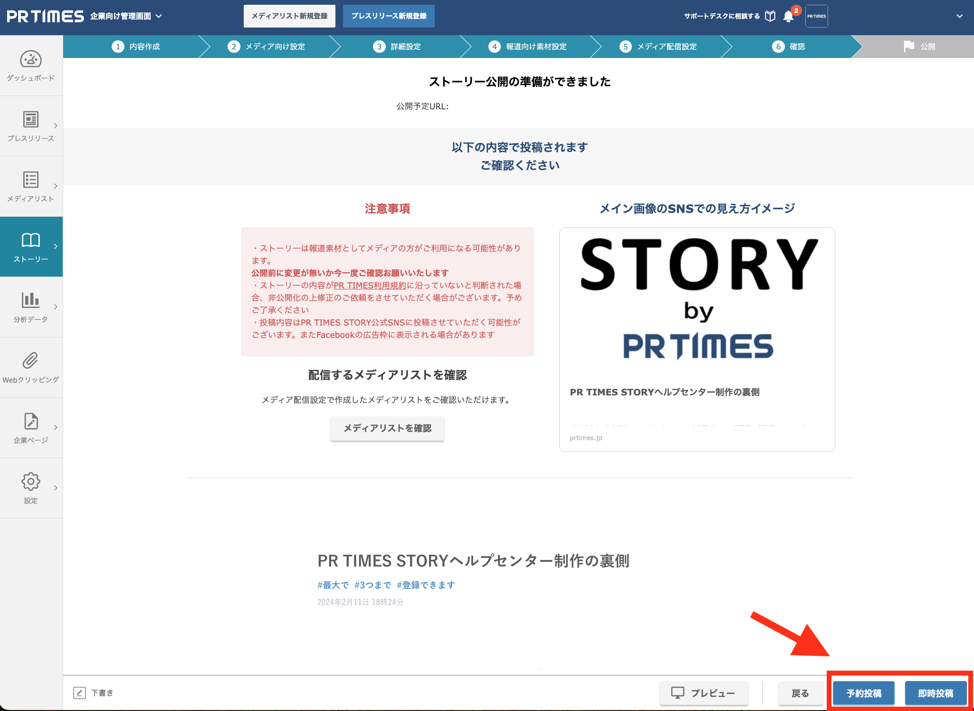The width and height of the screenshot is (974, 711).
Task: Go to step 5 メディア配信設定
Action: (658, 47)
